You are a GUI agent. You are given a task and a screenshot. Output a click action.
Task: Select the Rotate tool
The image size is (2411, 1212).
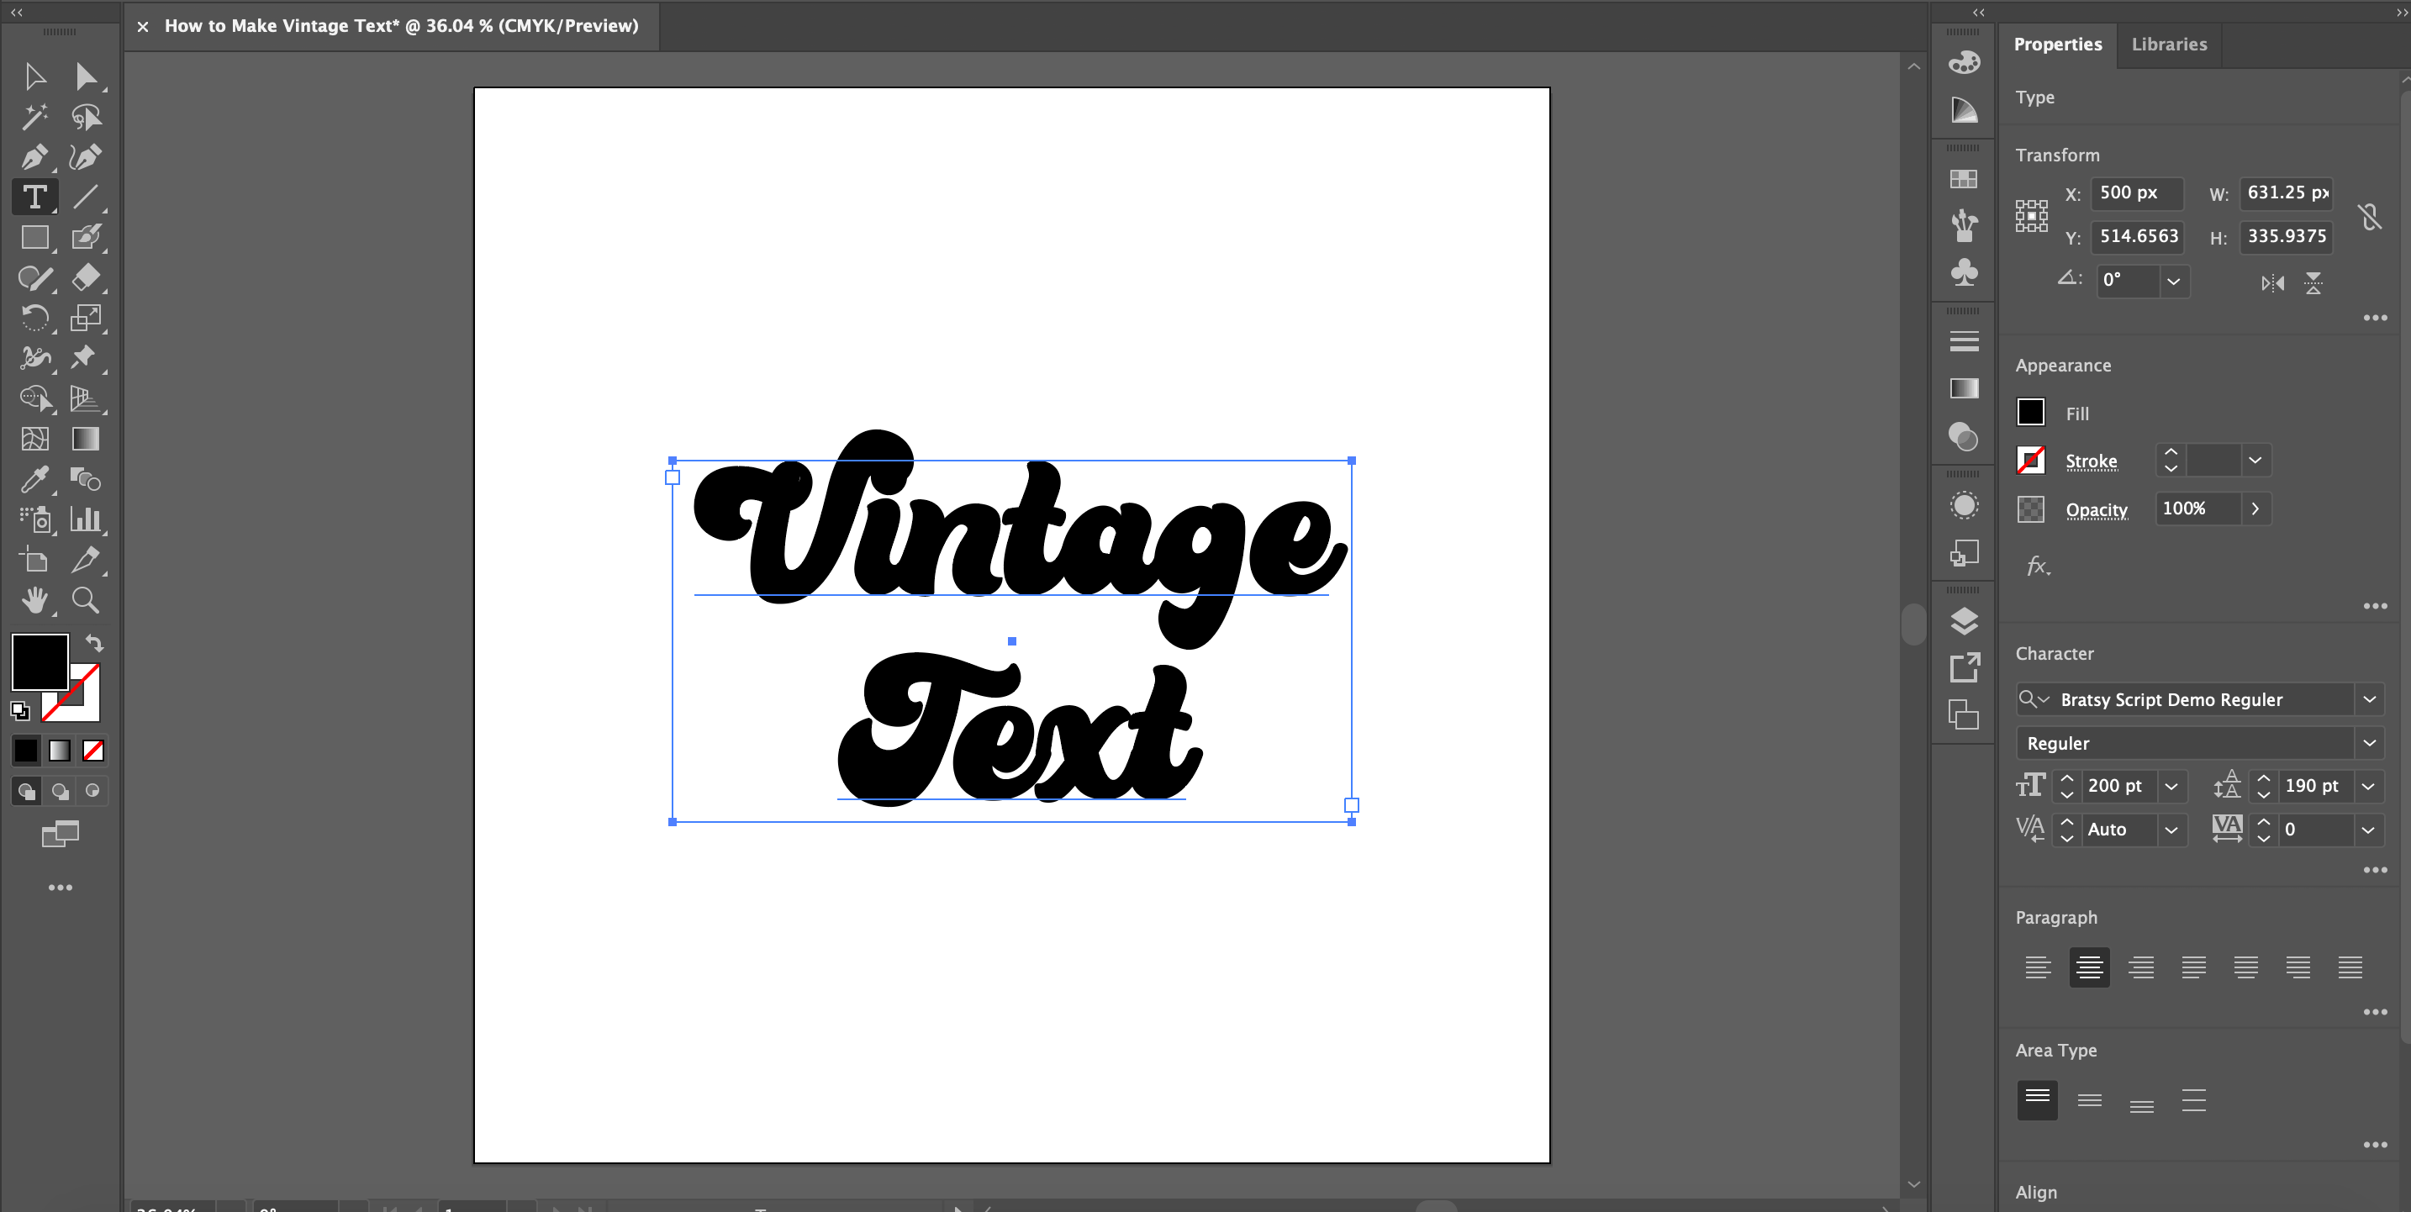click(x=35, y=319)
